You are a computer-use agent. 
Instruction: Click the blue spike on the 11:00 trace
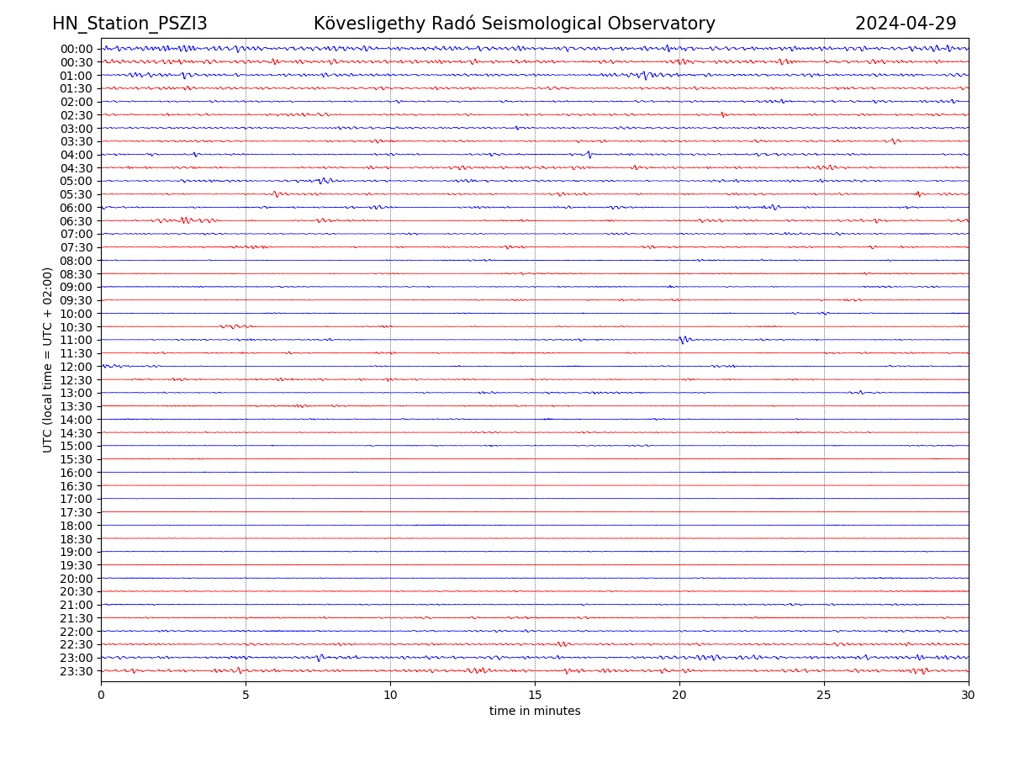point(683,340)
